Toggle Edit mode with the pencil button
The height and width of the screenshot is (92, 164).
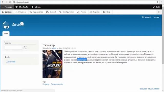156,7
